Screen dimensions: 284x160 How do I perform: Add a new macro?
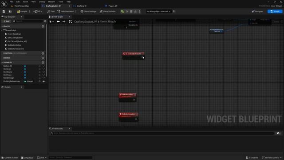pyautogui.click(x=43, y=58)
